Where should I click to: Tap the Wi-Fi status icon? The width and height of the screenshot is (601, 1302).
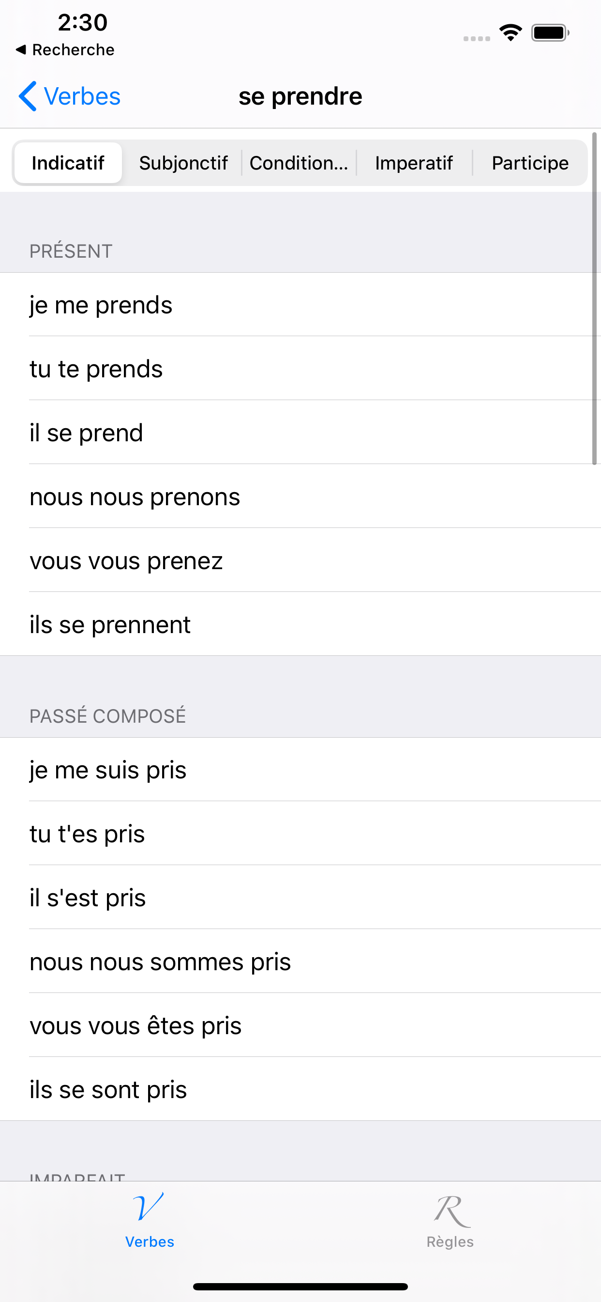510,33
